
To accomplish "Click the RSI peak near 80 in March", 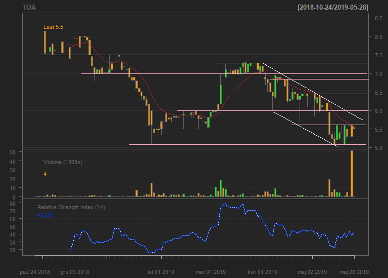I will click(225, 204).
